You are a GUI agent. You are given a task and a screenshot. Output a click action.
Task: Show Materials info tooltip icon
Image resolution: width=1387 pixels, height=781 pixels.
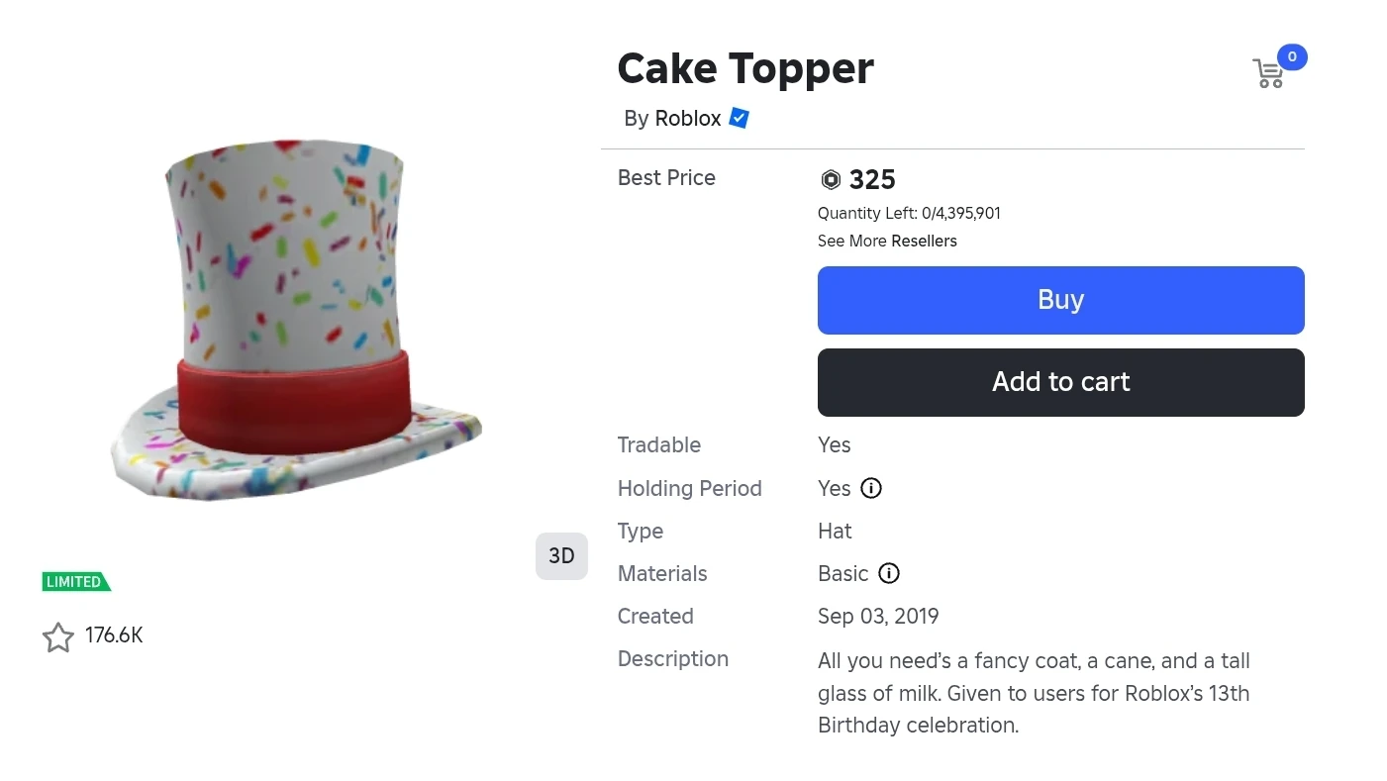pos(889,574)
